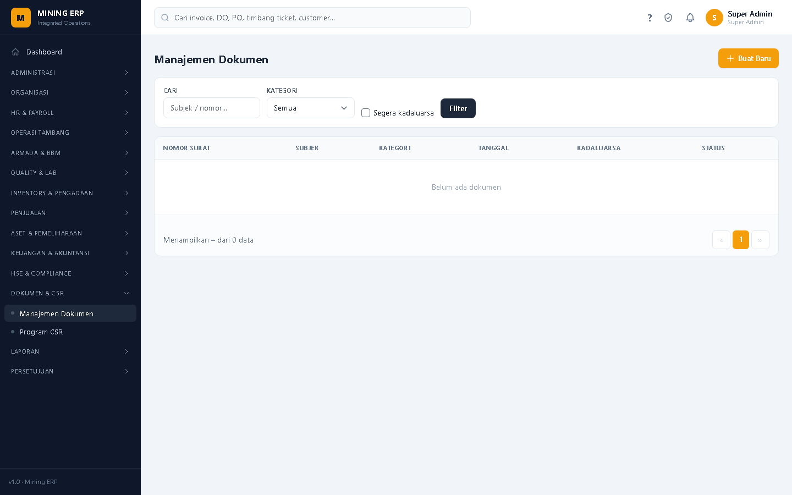Image resolution: width=792 pixels, height=495 pixels.
Task: Expand the Keuangan & Akuntansi section
Action: (70, 253)
